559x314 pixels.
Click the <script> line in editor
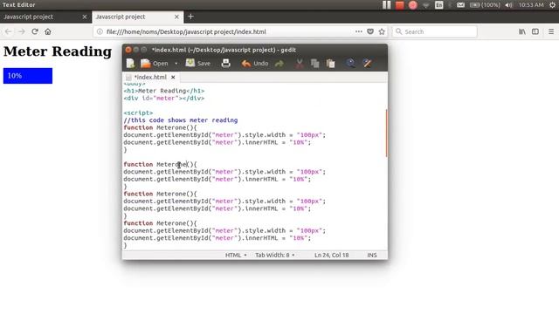(138, 113)
